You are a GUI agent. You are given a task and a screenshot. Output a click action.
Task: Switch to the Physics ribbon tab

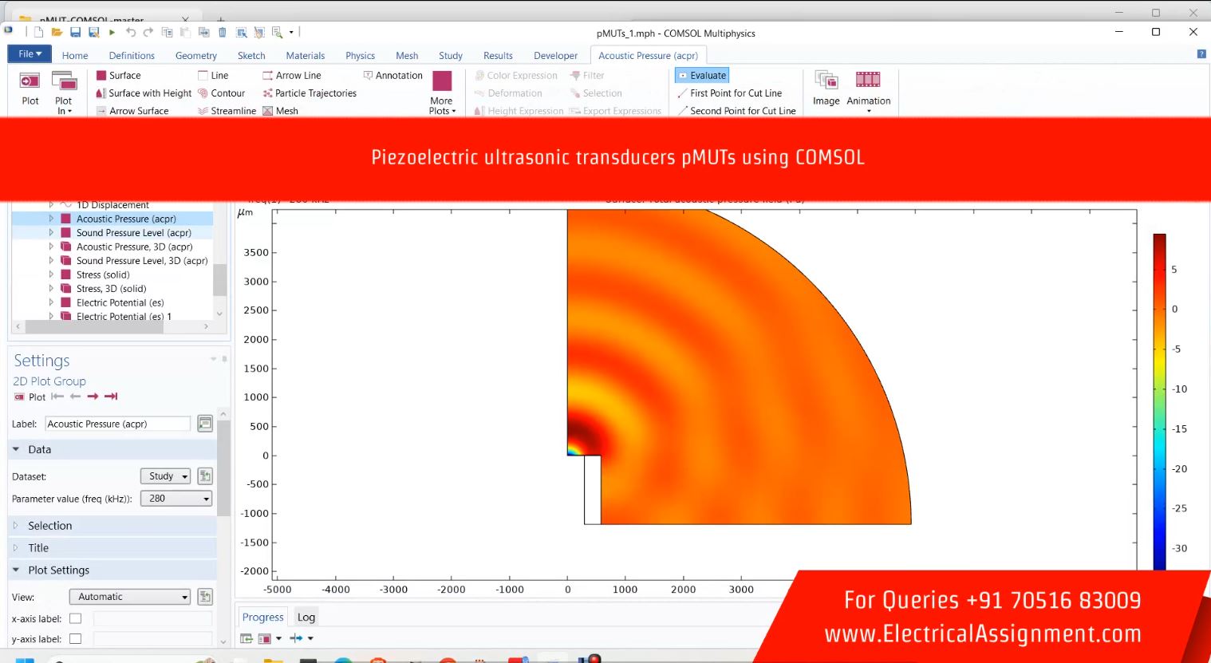coord(360,56)
